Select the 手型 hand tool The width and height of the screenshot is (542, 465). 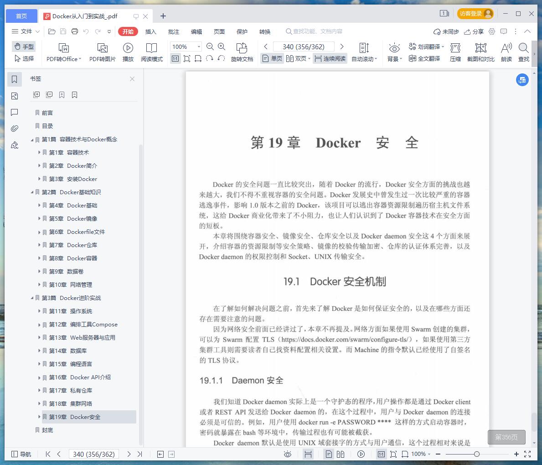24,46
